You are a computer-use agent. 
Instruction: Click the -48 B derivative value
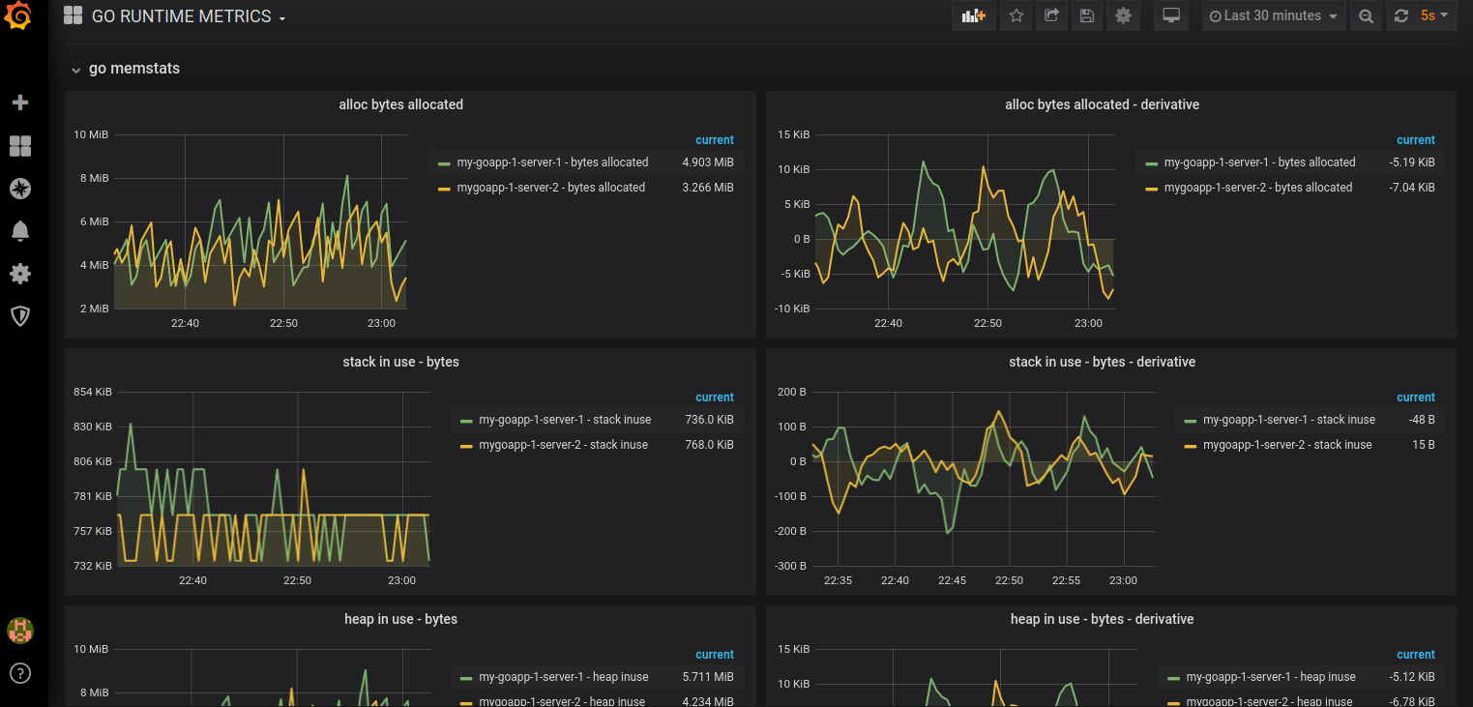coord(1422,420)
